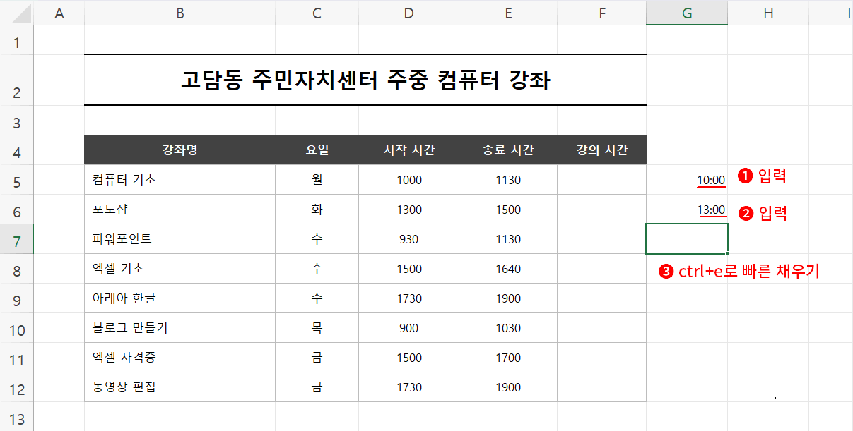Select column E header
This screenshot has width=853, height=431.
[507, 13]
